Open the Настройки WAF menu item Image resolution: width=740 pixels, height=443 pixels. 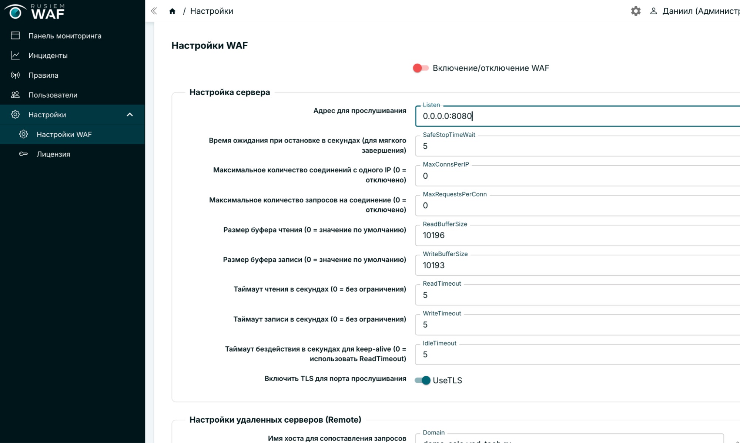click(x=64, y=134)
